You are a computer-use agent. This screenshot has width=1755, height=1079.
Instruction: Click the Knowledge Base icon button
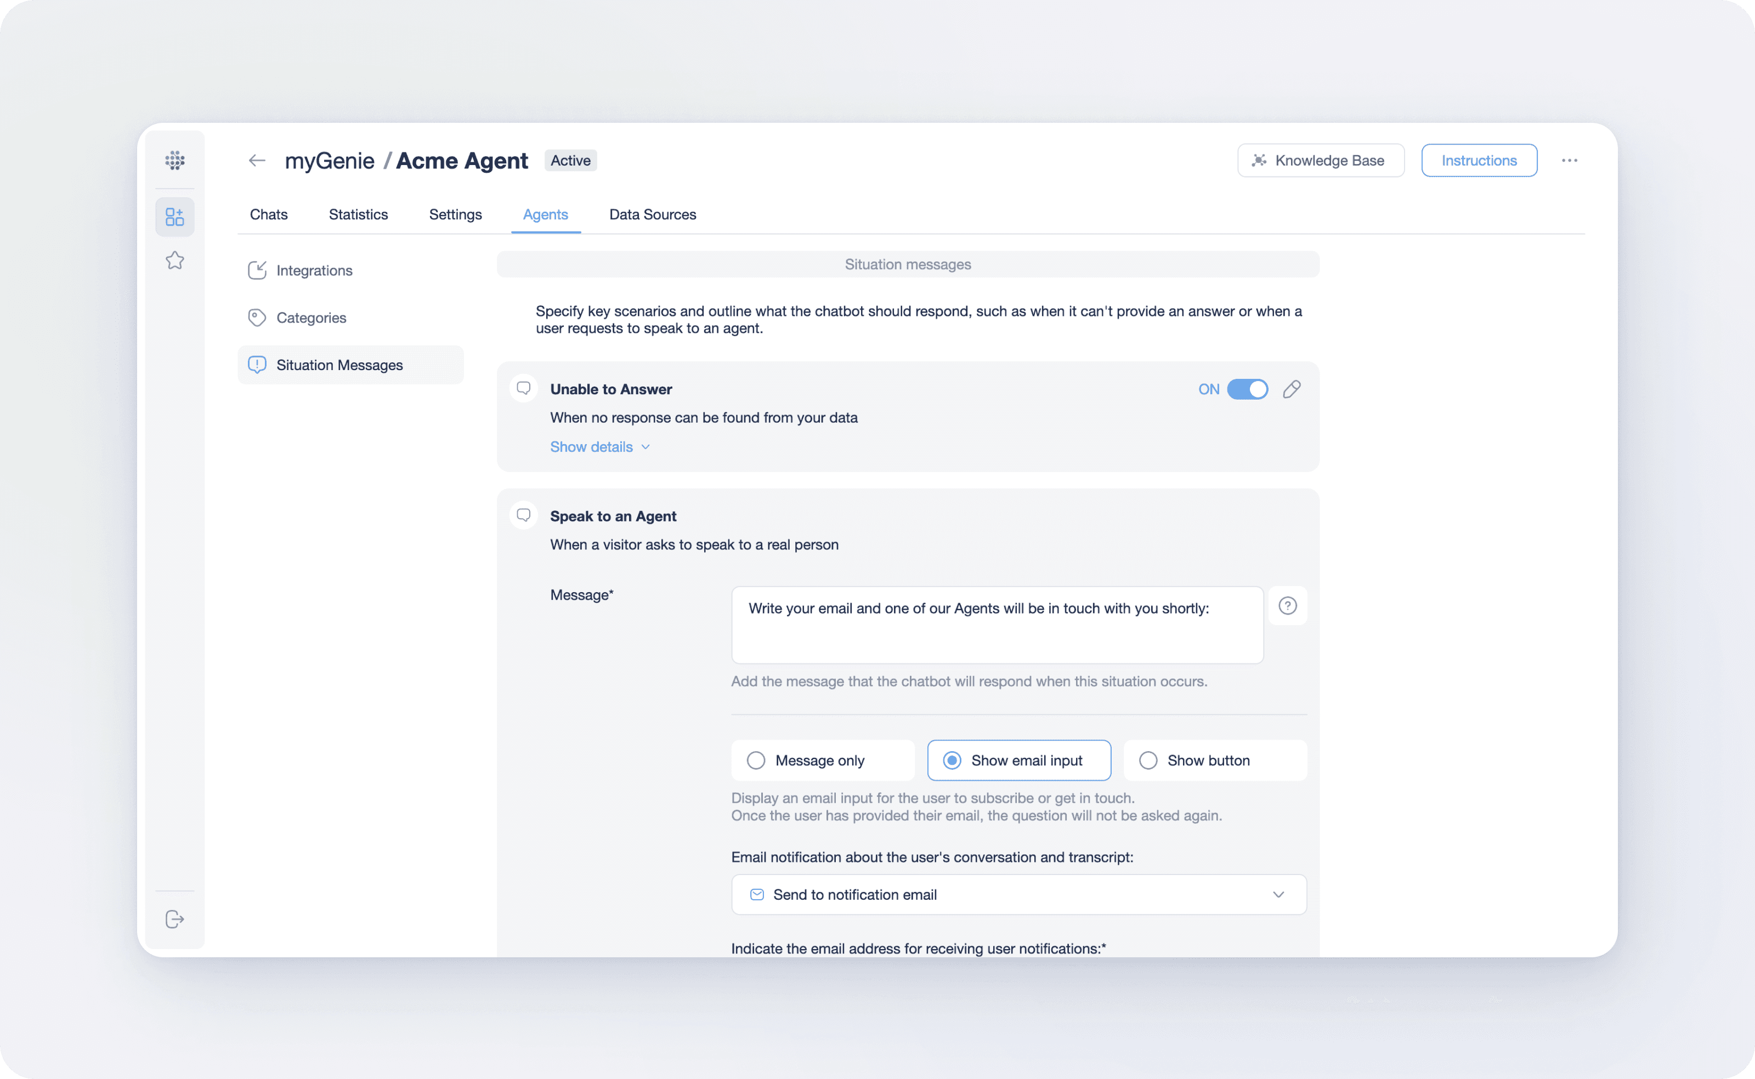(1259, 161)
